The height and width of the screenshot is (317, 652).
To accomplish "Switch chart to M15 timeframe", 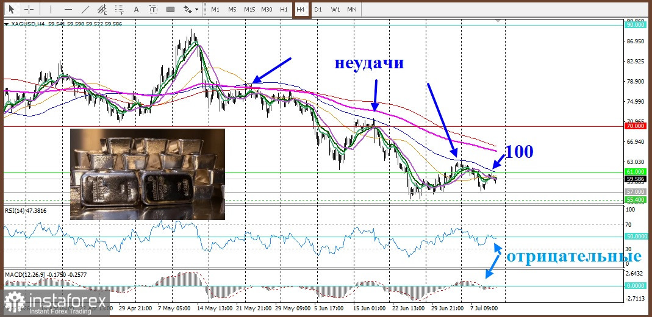I will (249, 9).
